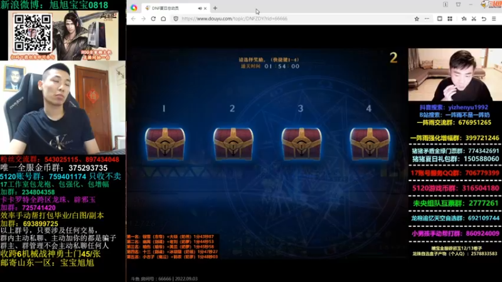Click the shirt skin icon in title bar
The width and height of the screenshot is (502, 282).
coord(458,4)
